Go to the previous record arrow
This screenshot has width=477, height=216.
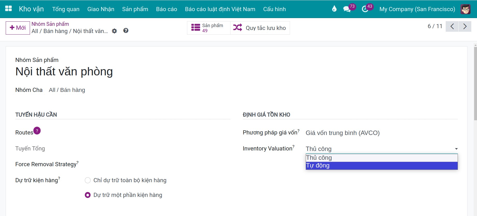[x=452, y=26]
